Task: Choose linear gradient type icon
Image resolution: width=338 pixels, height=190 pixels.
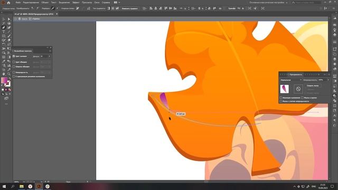Action: [108, 8]
